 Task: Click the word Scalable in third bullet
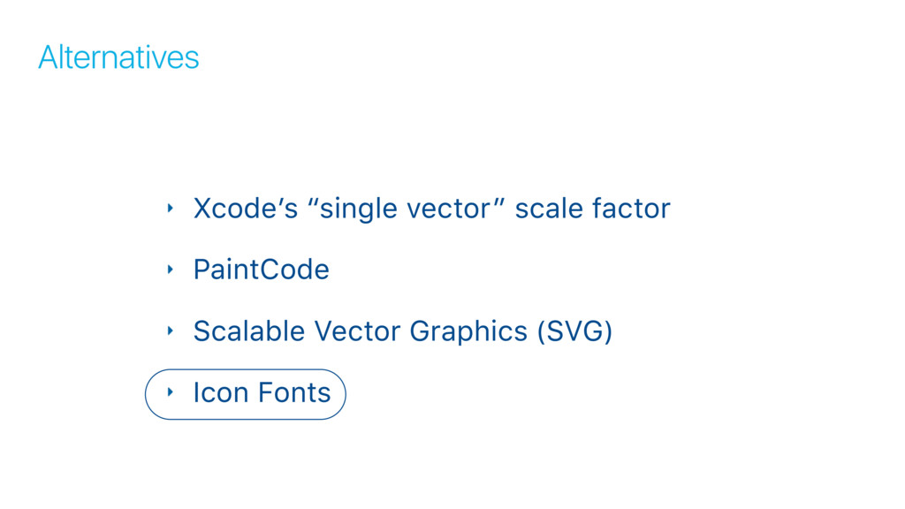pyautogui.click(x=248, y=330)
